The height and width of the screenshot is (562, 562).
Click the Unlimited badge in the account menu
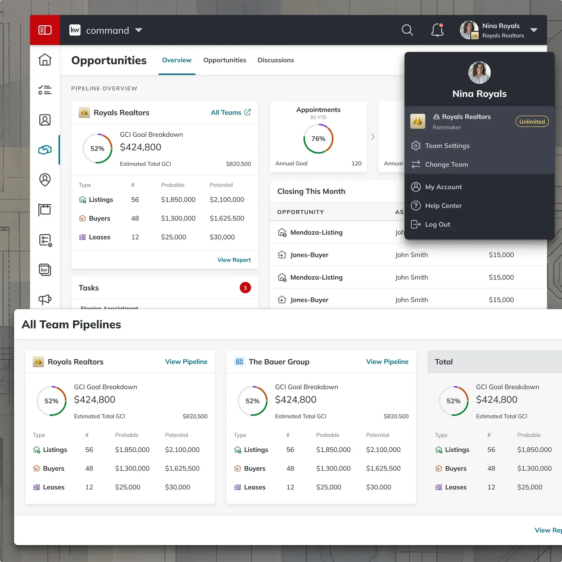tap(532, 122)
